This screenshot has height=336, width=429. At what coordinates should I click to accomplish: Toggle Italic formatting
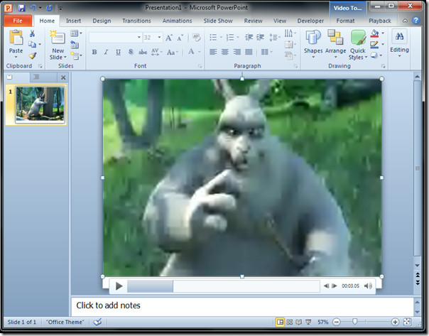[106, 52]
